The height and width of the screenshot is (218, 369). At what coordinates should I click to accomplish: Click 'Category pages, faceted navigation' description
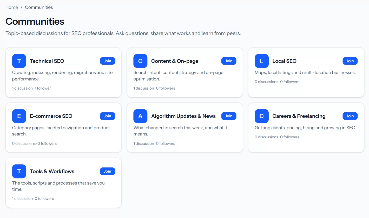pos(61,131)
